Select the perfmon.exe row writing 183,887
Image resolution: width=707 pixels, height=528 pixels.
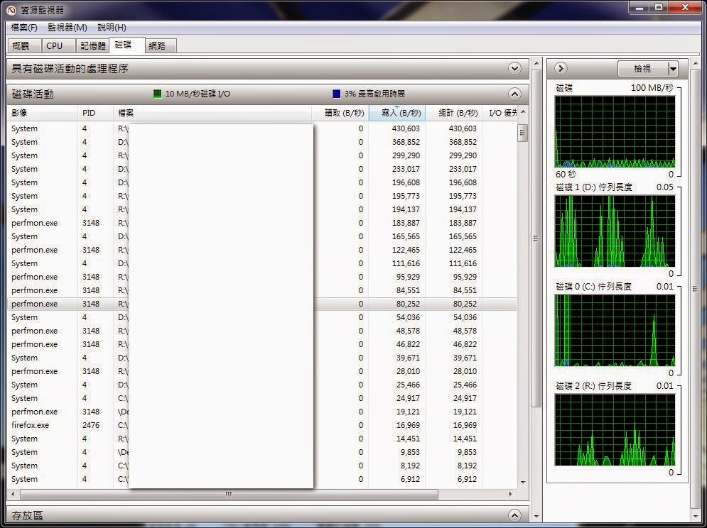coord(262,223)
